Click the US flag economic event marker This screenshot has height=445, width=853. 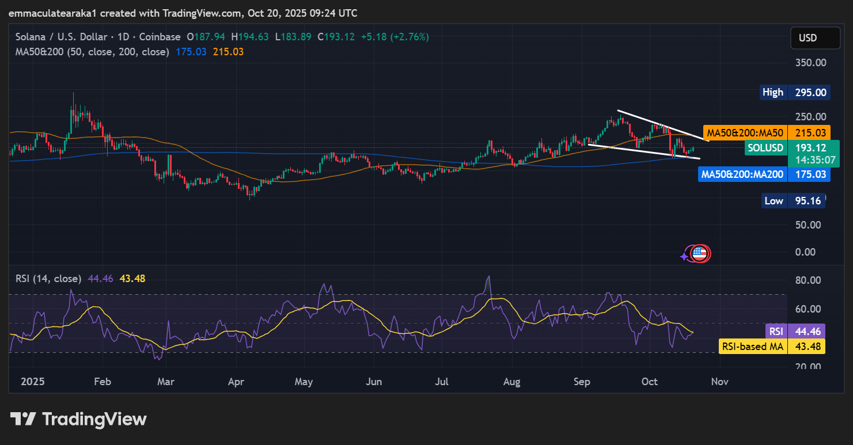[700, 253]
